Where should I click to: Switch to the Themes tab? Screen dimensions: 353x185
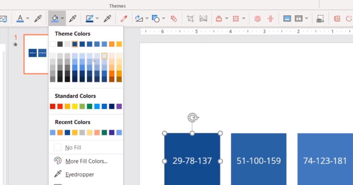[117, 6]
